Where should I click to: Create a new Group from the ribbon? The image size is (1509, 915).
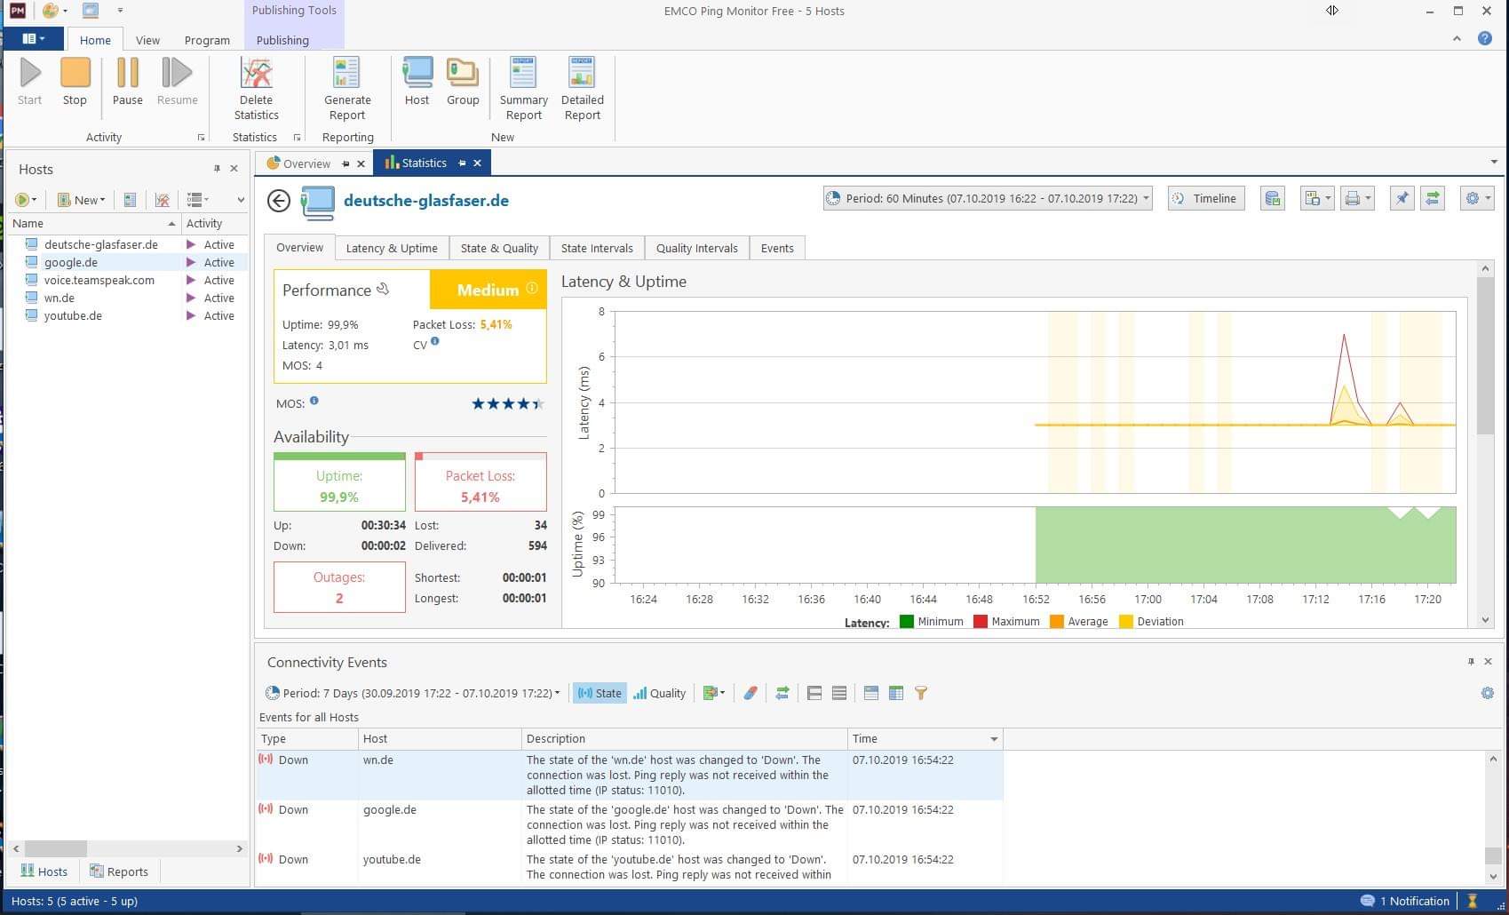tap(463, 82)
